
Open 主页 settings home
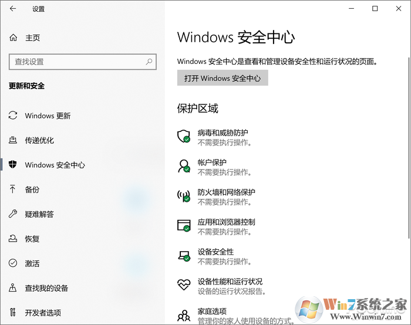point(32,38)
